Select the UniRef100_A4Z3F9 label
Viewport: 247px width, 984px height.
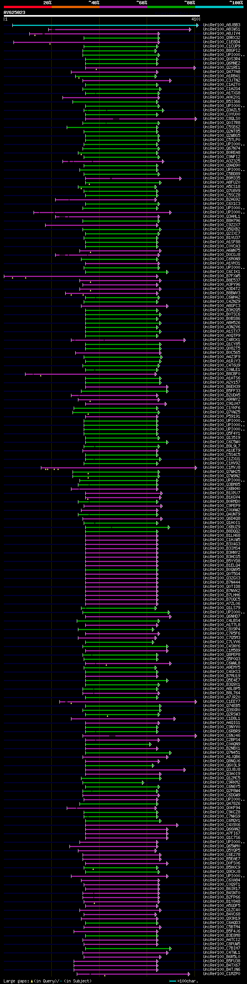(x=222, y=357)
